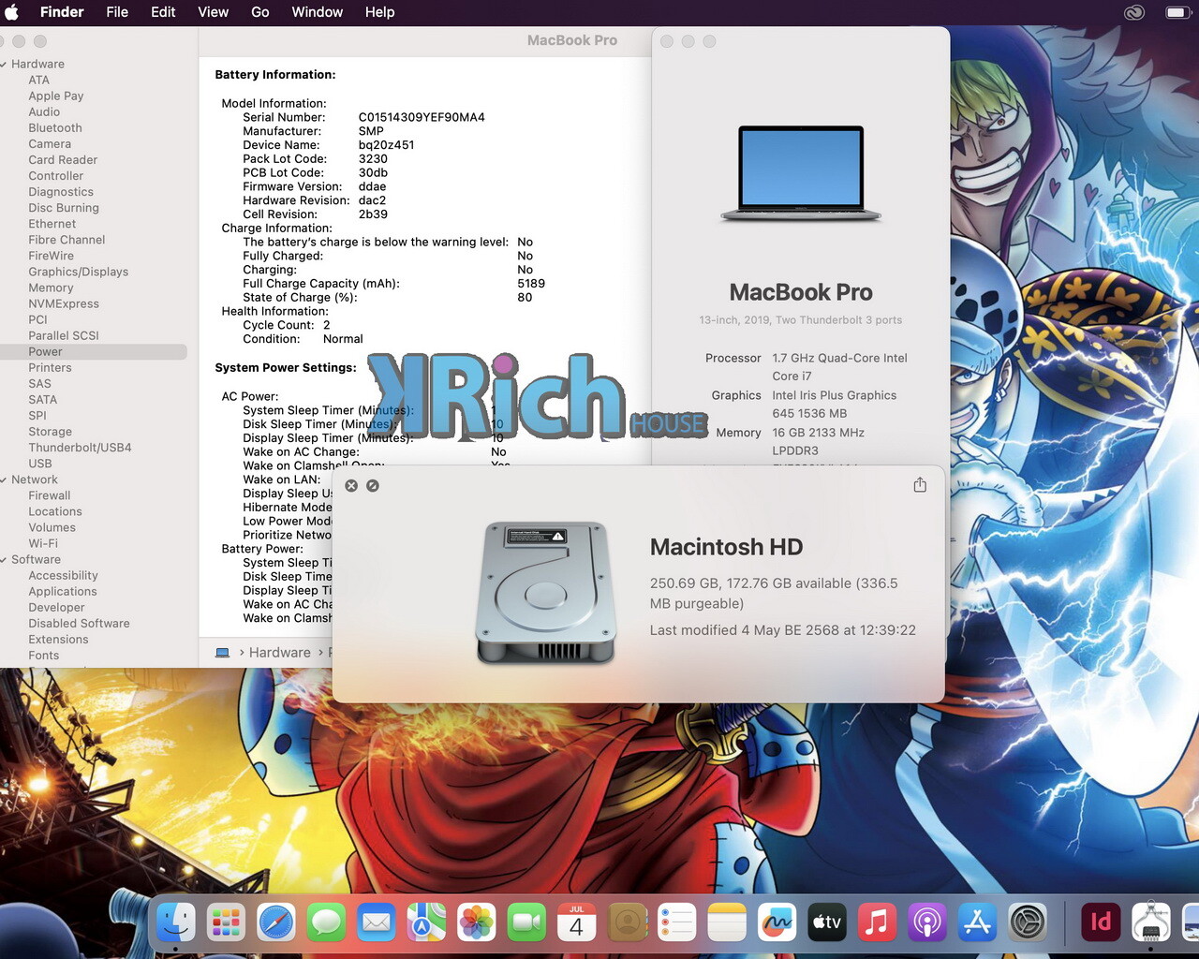Launch FaceTime from the Dock
Viewport: 1199px width, 959px height.
(x=526, y=923)
